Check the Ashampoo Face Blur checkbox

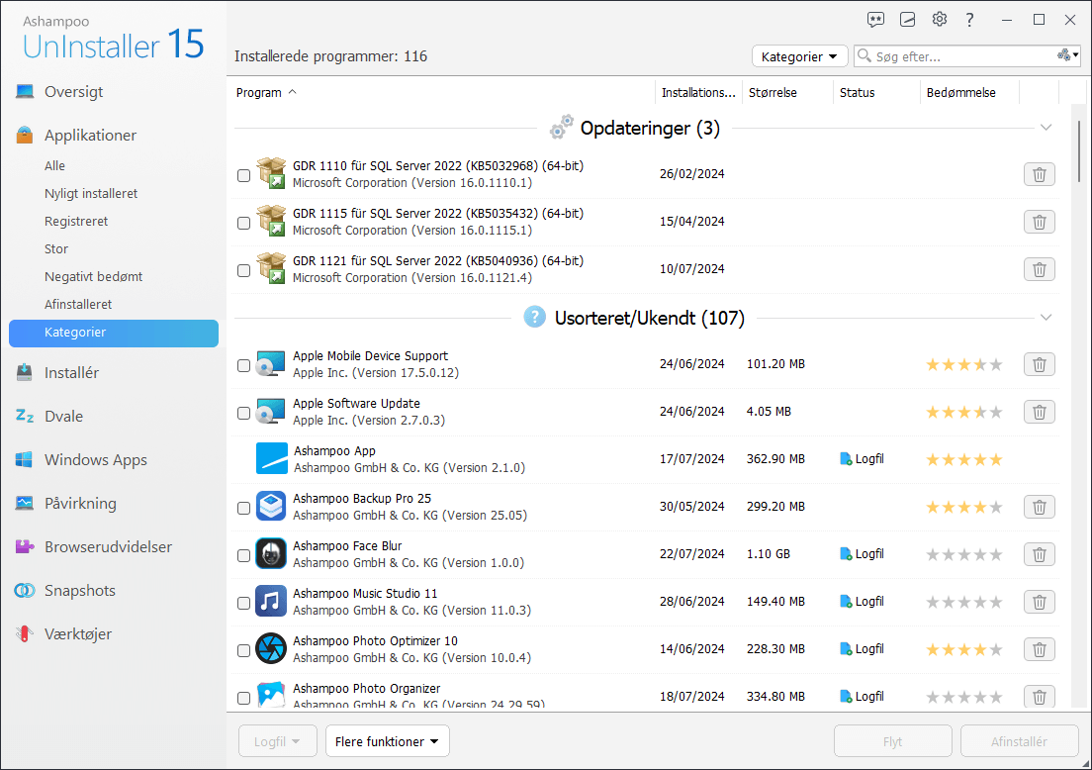click(x=243, y=555)
